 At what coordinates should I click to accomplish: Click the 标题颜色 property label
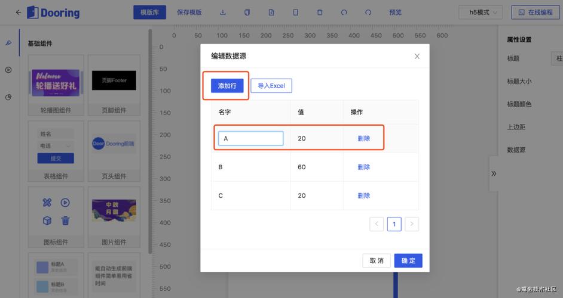(519, 104)
